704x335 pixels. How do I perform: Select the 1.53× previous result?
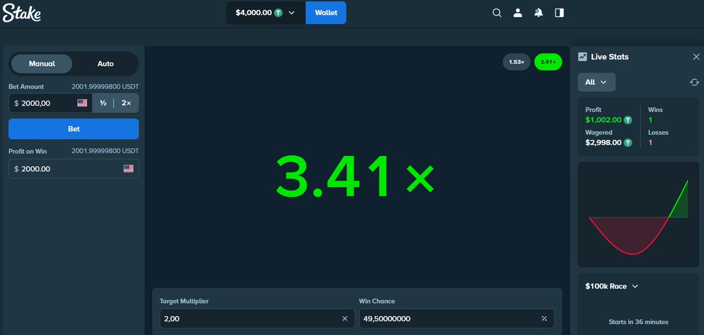point(516,62)
